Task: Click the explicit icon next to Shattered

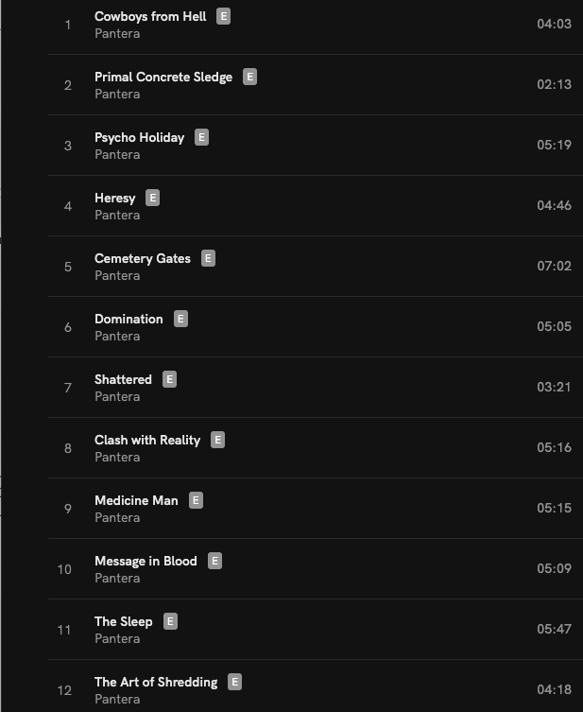Action: 169,379
